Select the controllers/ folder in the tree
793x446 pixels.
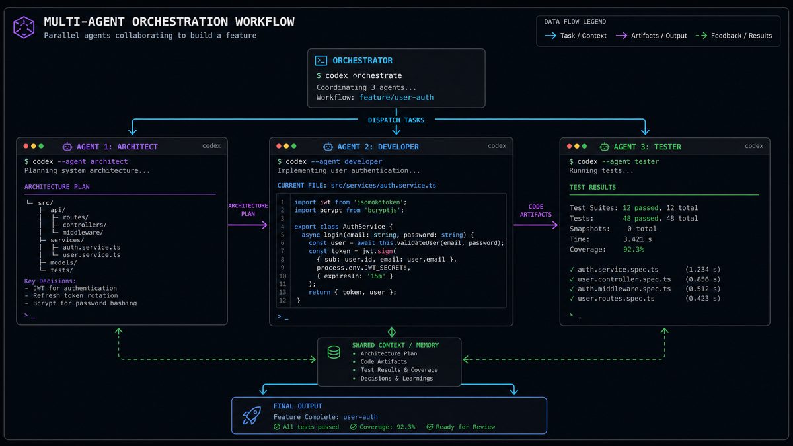coord(83,225)
